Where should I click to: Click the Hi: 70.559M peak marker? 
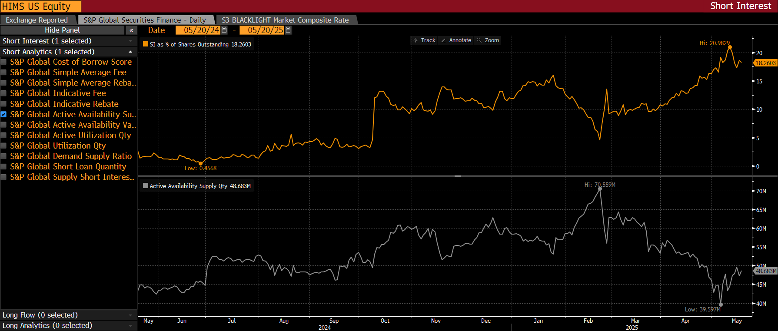coord(600,189)
